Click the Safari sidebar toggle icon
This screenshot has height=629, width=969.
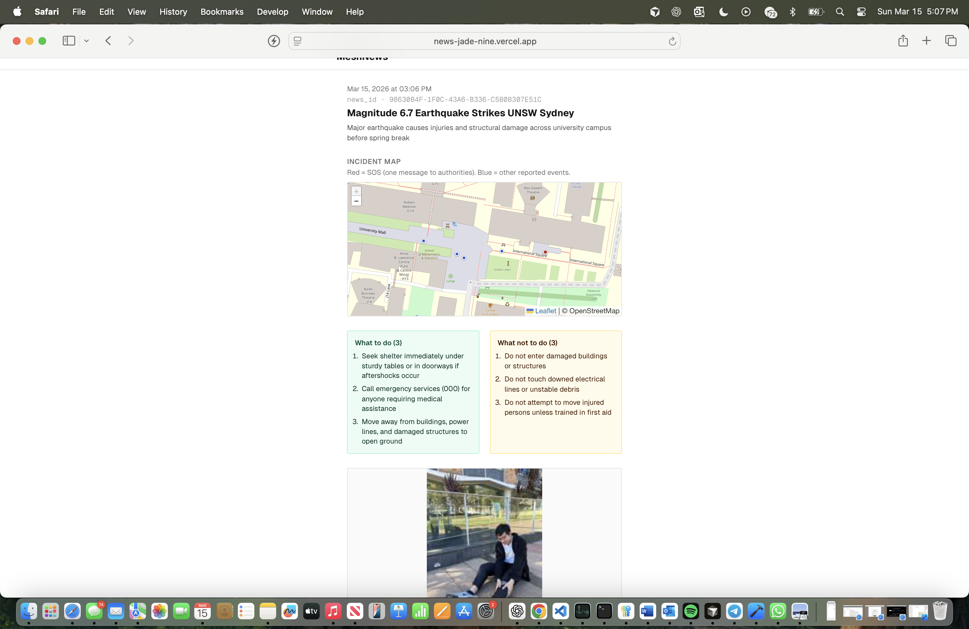(69, 41)
